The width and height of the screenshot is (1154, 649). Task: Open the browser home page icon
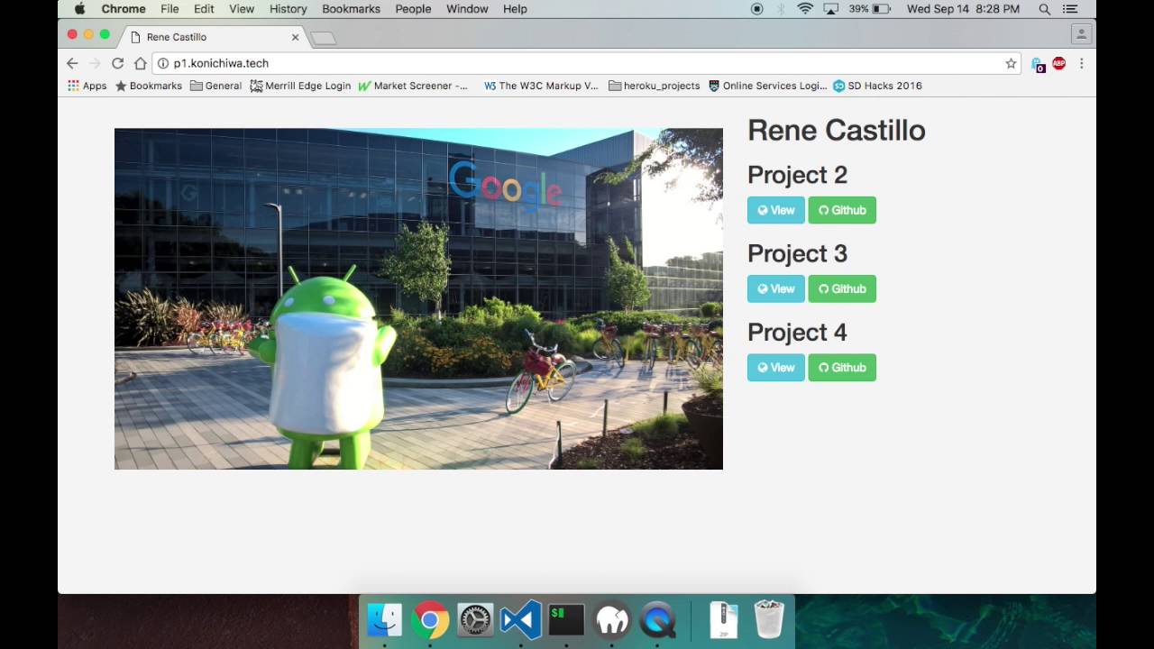pos(140,63)
